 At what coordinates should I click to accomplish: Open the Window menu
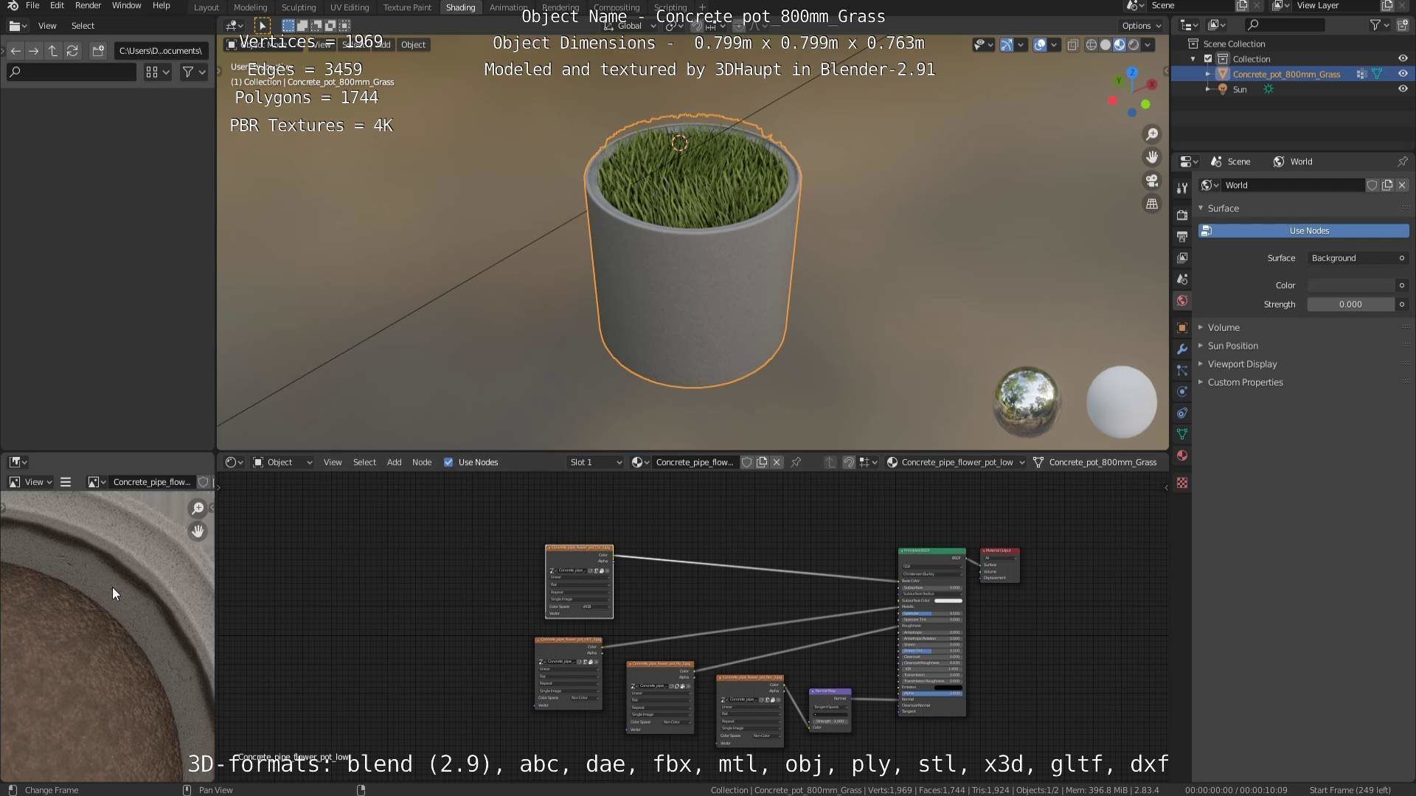126,6
